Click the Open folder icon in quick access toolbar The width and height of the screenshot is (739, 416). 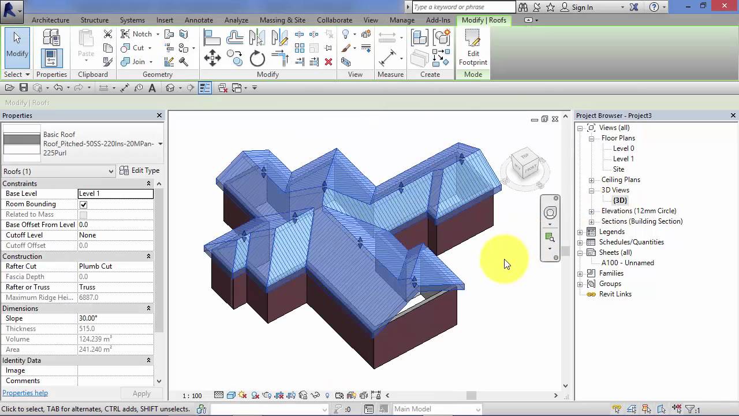pyautogui.click(x=9, y=88)
